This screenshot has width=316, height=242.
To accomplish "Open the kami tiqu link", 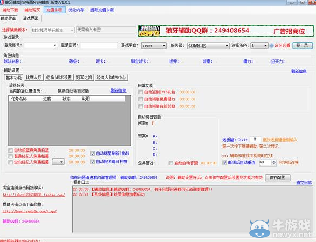I will pyautogui.click(x=30, y=211).
